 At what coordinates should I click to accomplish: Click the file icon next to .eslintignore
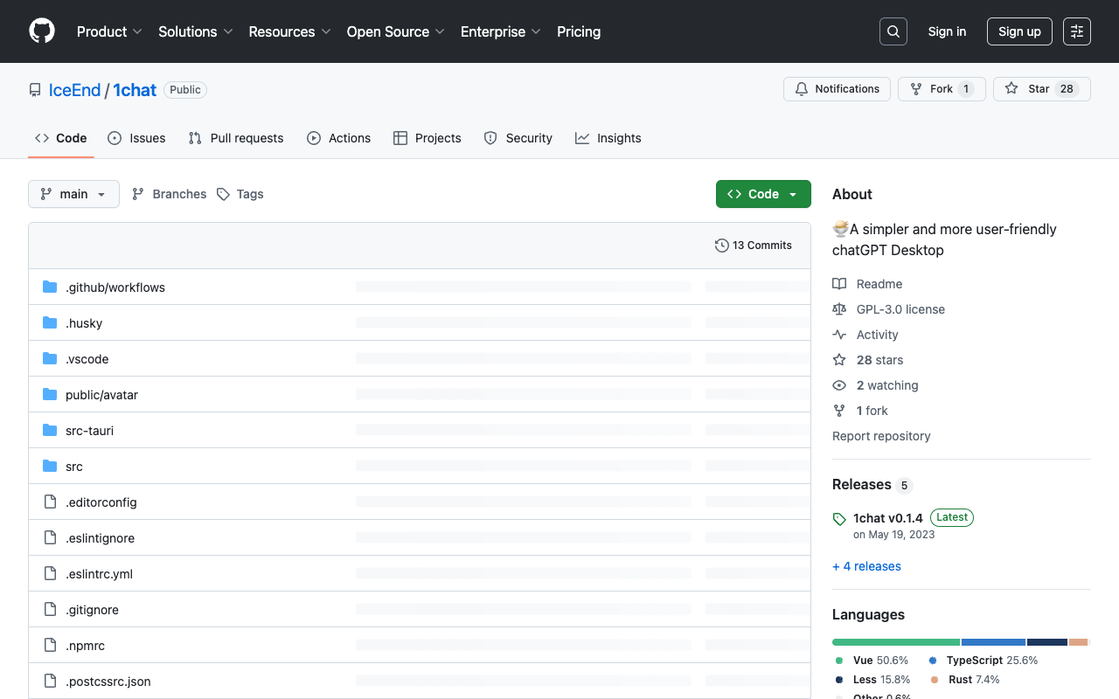[x=50, y=538]
